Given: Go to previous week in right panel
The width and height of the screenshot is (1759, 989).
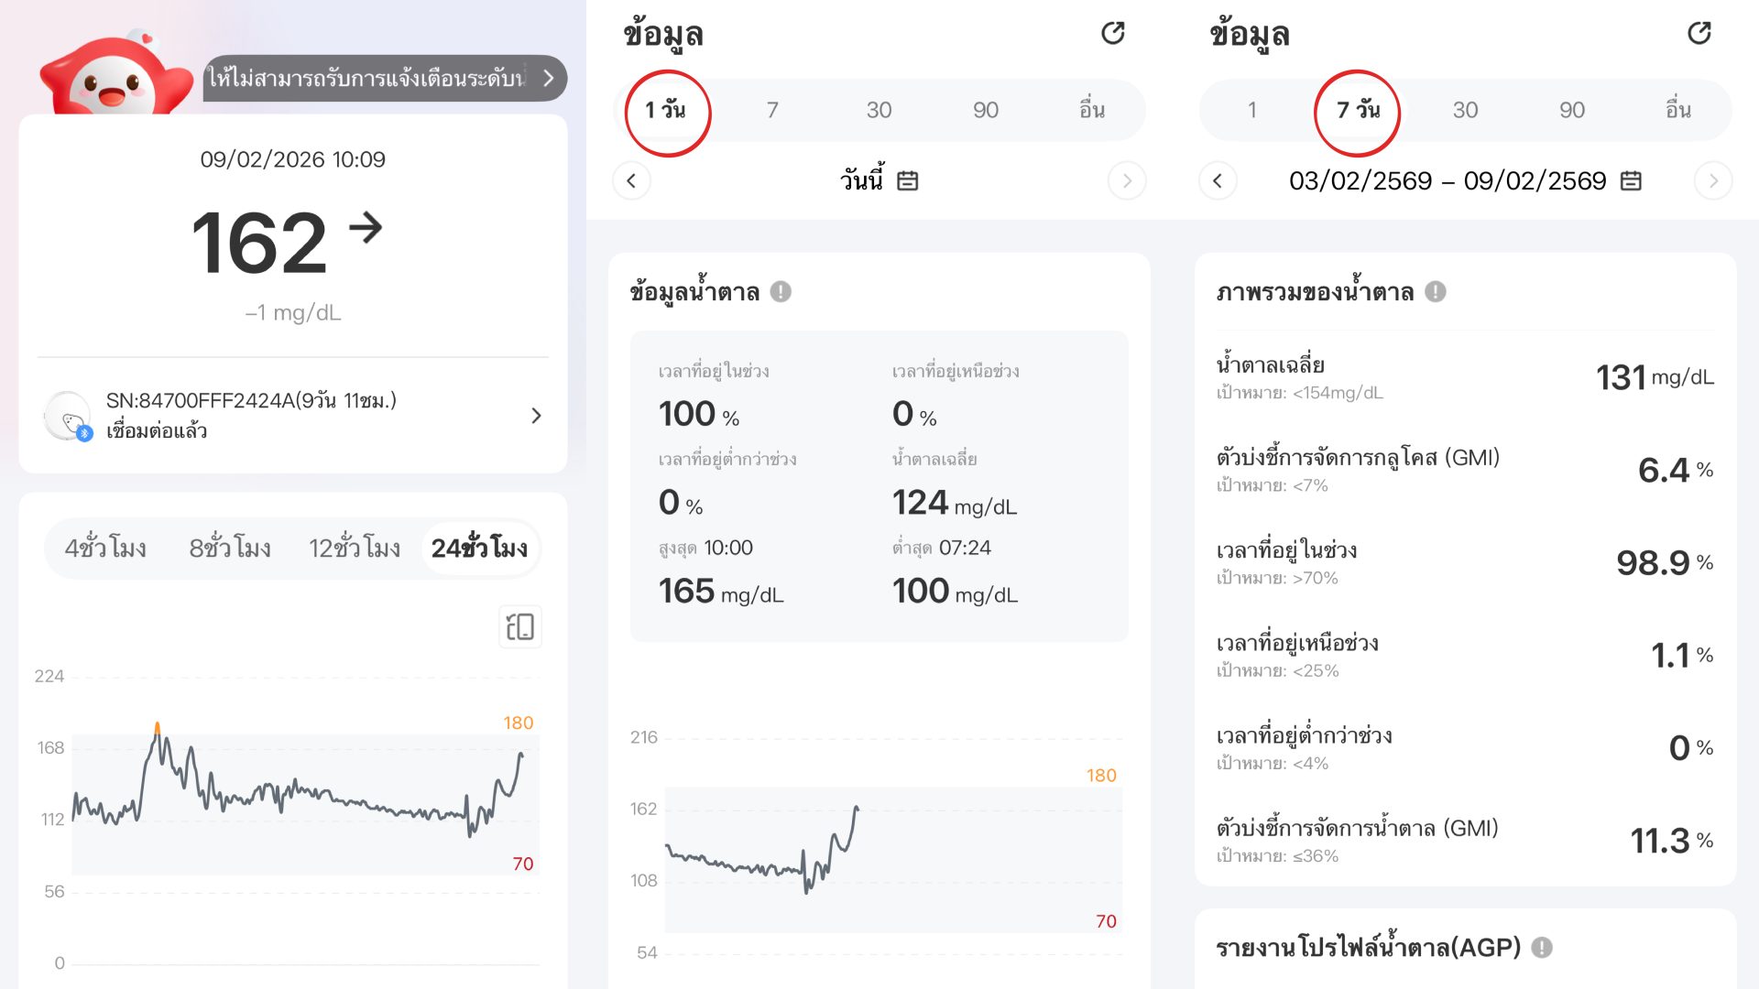Looking at the screenshot, I should click(x=1218, y=180).
